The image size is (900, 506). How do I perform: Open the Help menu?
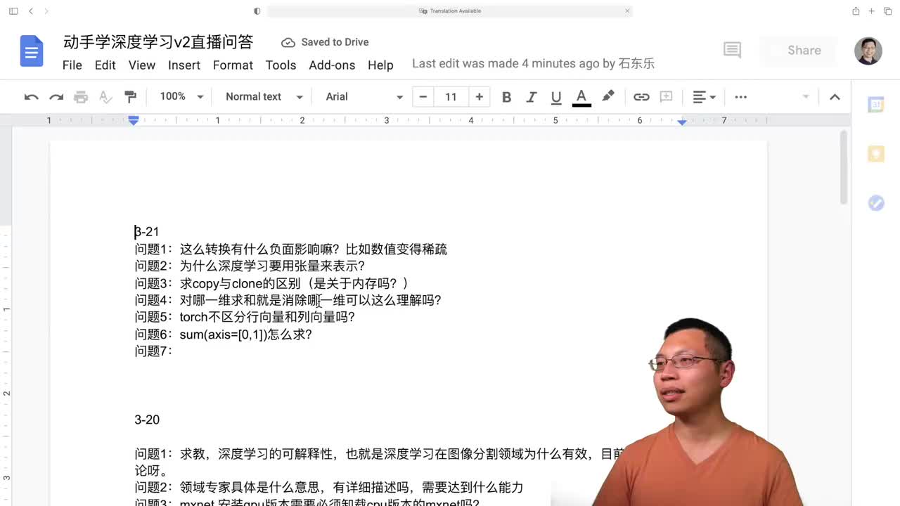tap(380, 65)
